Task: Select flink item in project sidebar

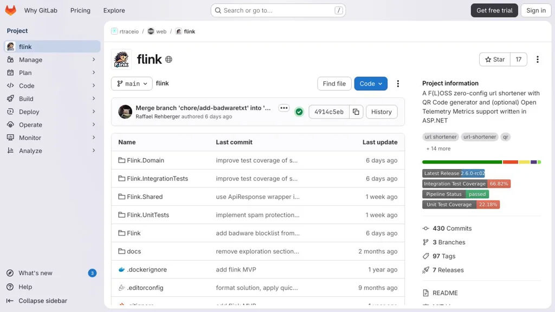Action: pos(53,47)
